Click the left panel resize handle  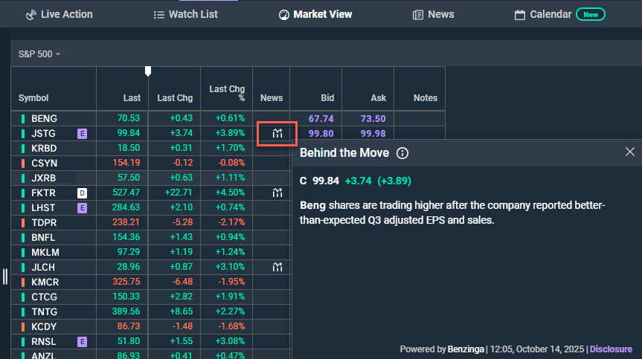[x=5, y=276]
